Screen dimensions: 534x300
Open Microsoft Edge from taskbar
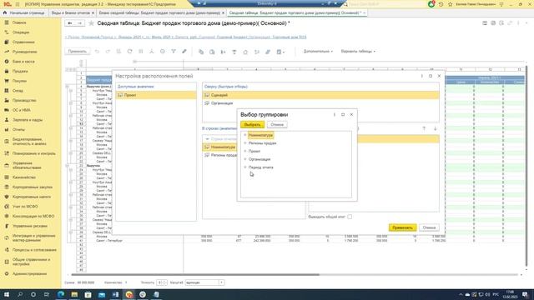61,294
